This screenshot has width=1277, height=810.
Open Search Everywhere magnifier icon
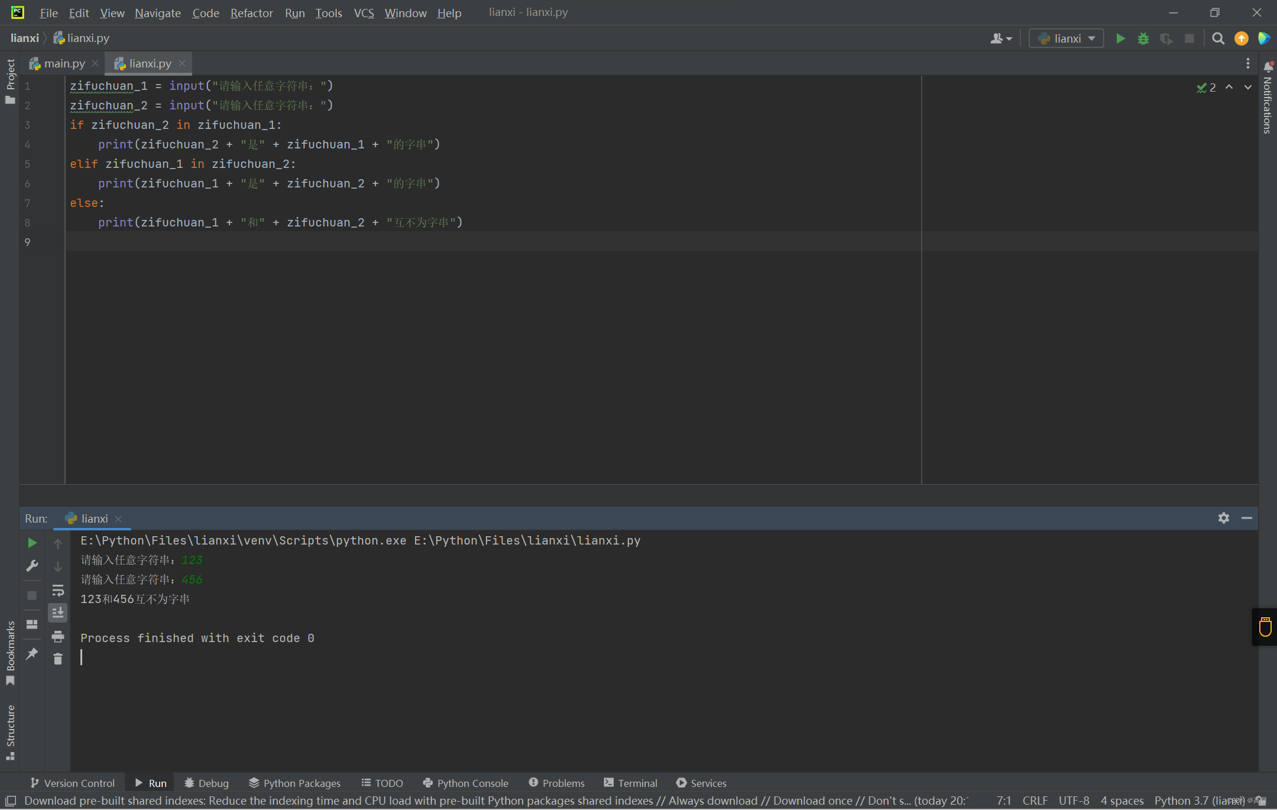1218,38
